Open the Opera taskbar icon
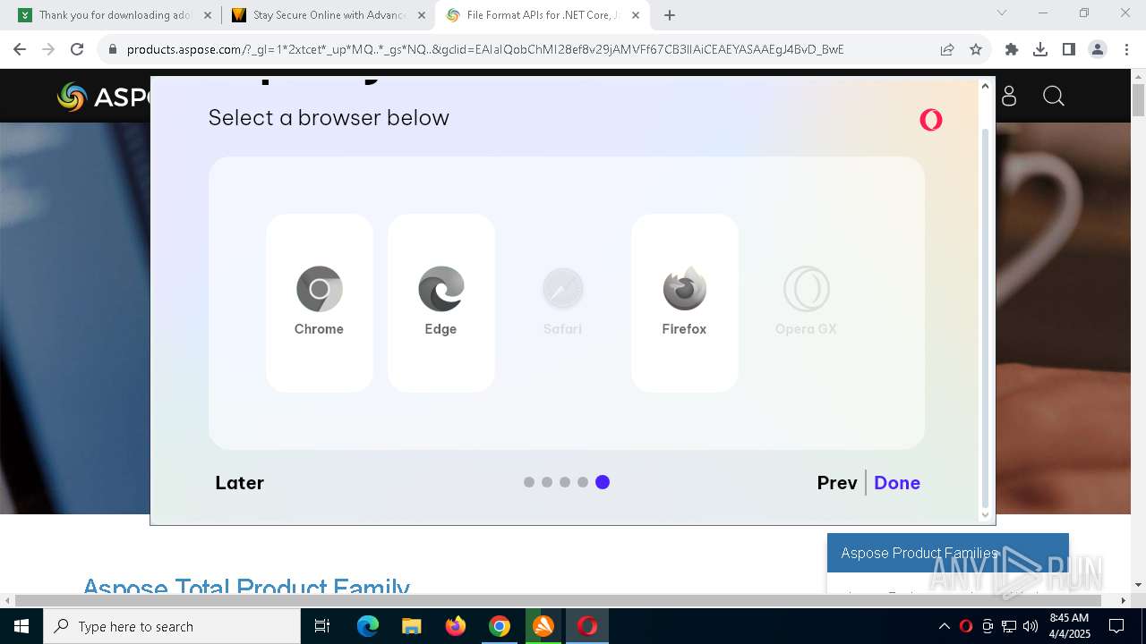Image resolution: width=1146 pixels, height=644 pixels. point(587,626)
